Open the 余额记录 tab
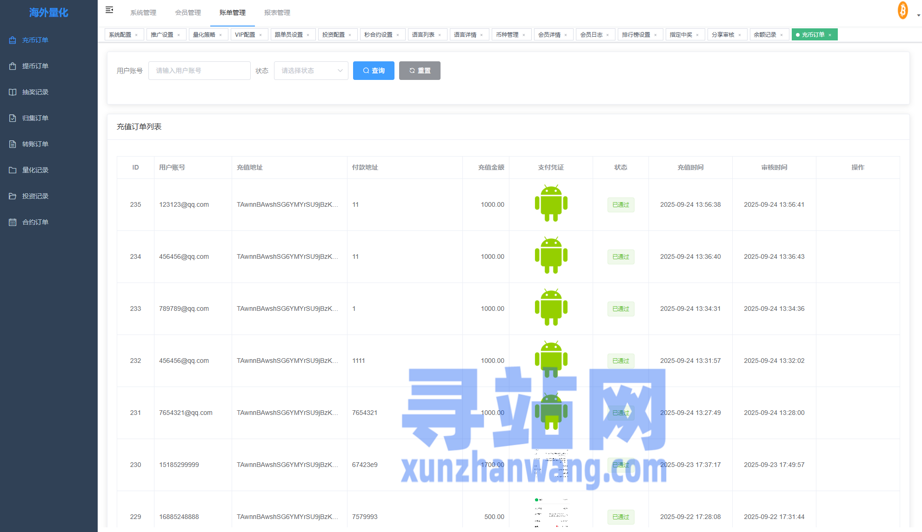Image resolution: width=922 pixels, height=532 pixels. tap(765, 35)
